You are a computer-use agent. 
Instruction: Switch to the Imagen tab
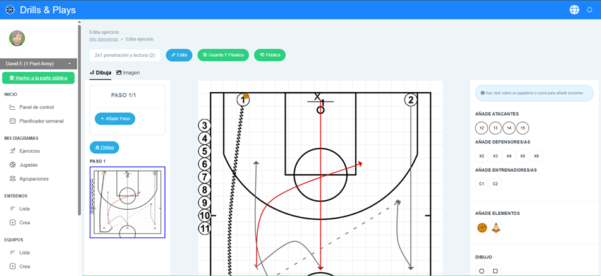tap(128, 73)
